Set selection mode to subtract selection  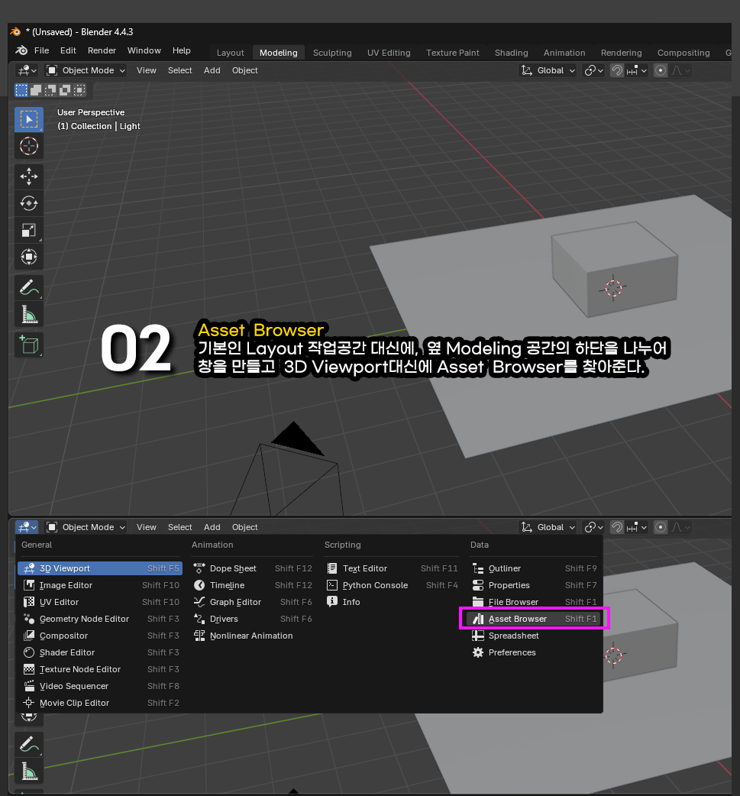[x=50, y=90]
